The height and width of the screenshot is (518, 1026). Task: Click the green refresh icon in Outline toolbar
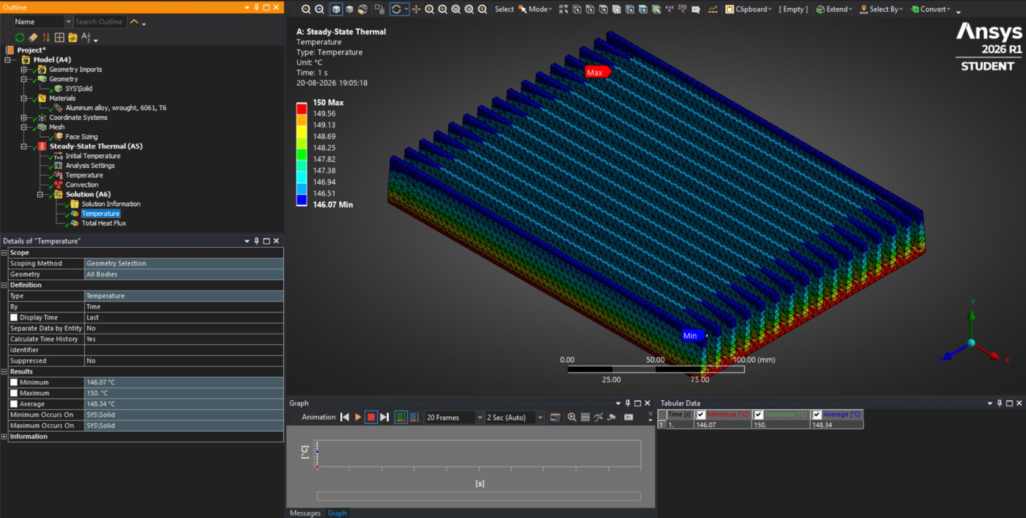[20, 38]
